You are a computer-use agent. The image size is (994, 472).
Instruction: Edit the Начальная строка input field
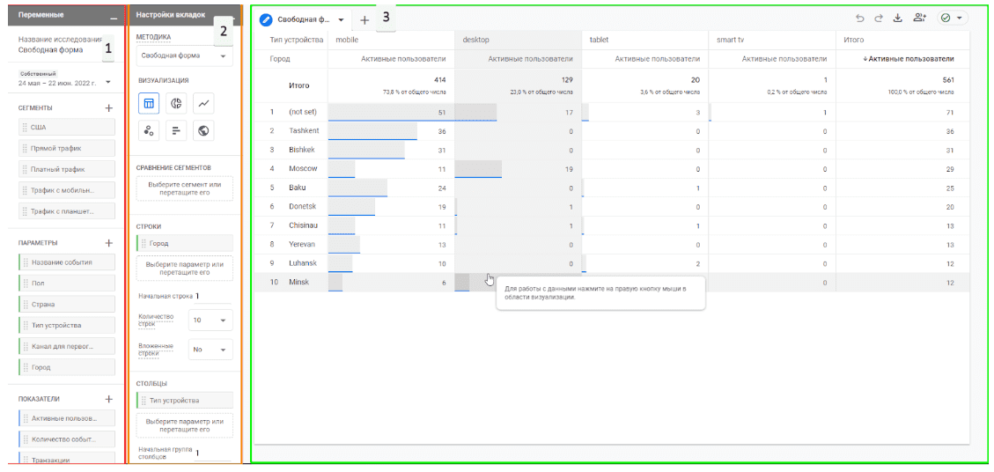point(213,296)
